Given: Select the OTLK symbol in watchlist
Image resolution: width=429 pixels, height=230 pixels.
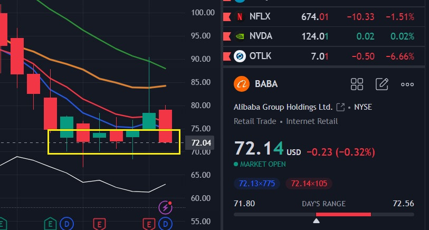Looking at the screenshot, I should click(x=260, y=56).
